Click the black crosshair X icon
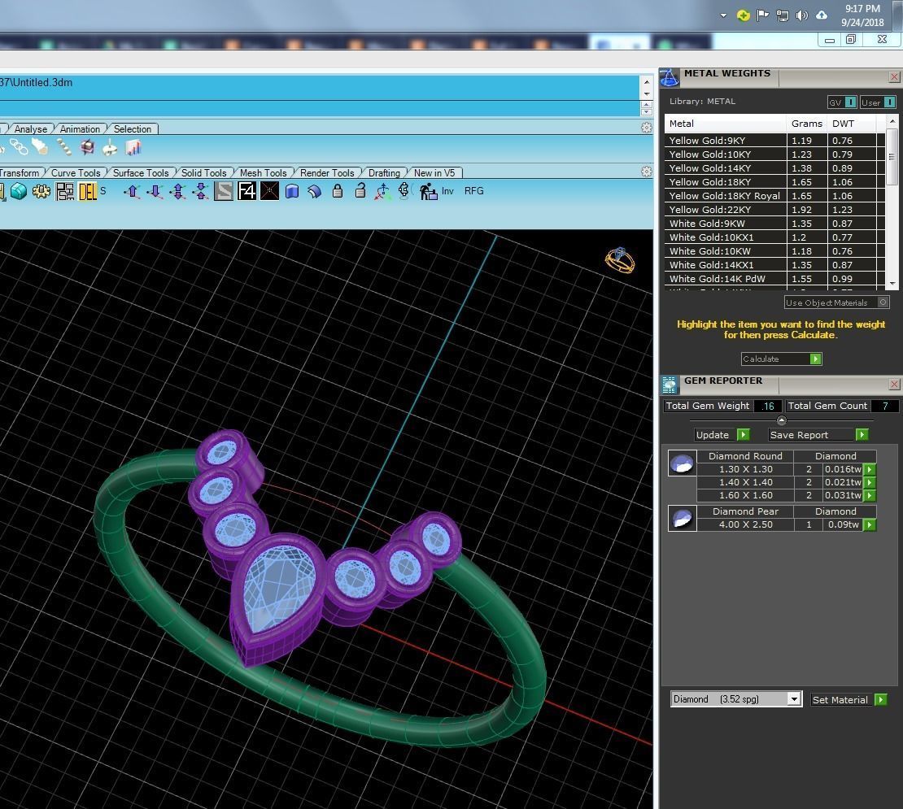Image resolution: width=903 pixels, height=809 pixels. click(x=269, y=191)
